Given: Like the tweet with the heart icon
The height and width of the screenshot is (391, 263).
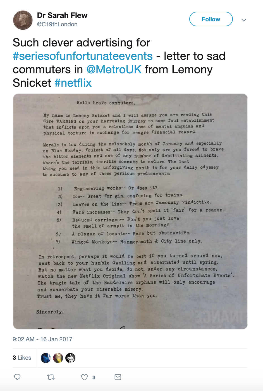Looking at the screenshot, I should pos(84,377).
